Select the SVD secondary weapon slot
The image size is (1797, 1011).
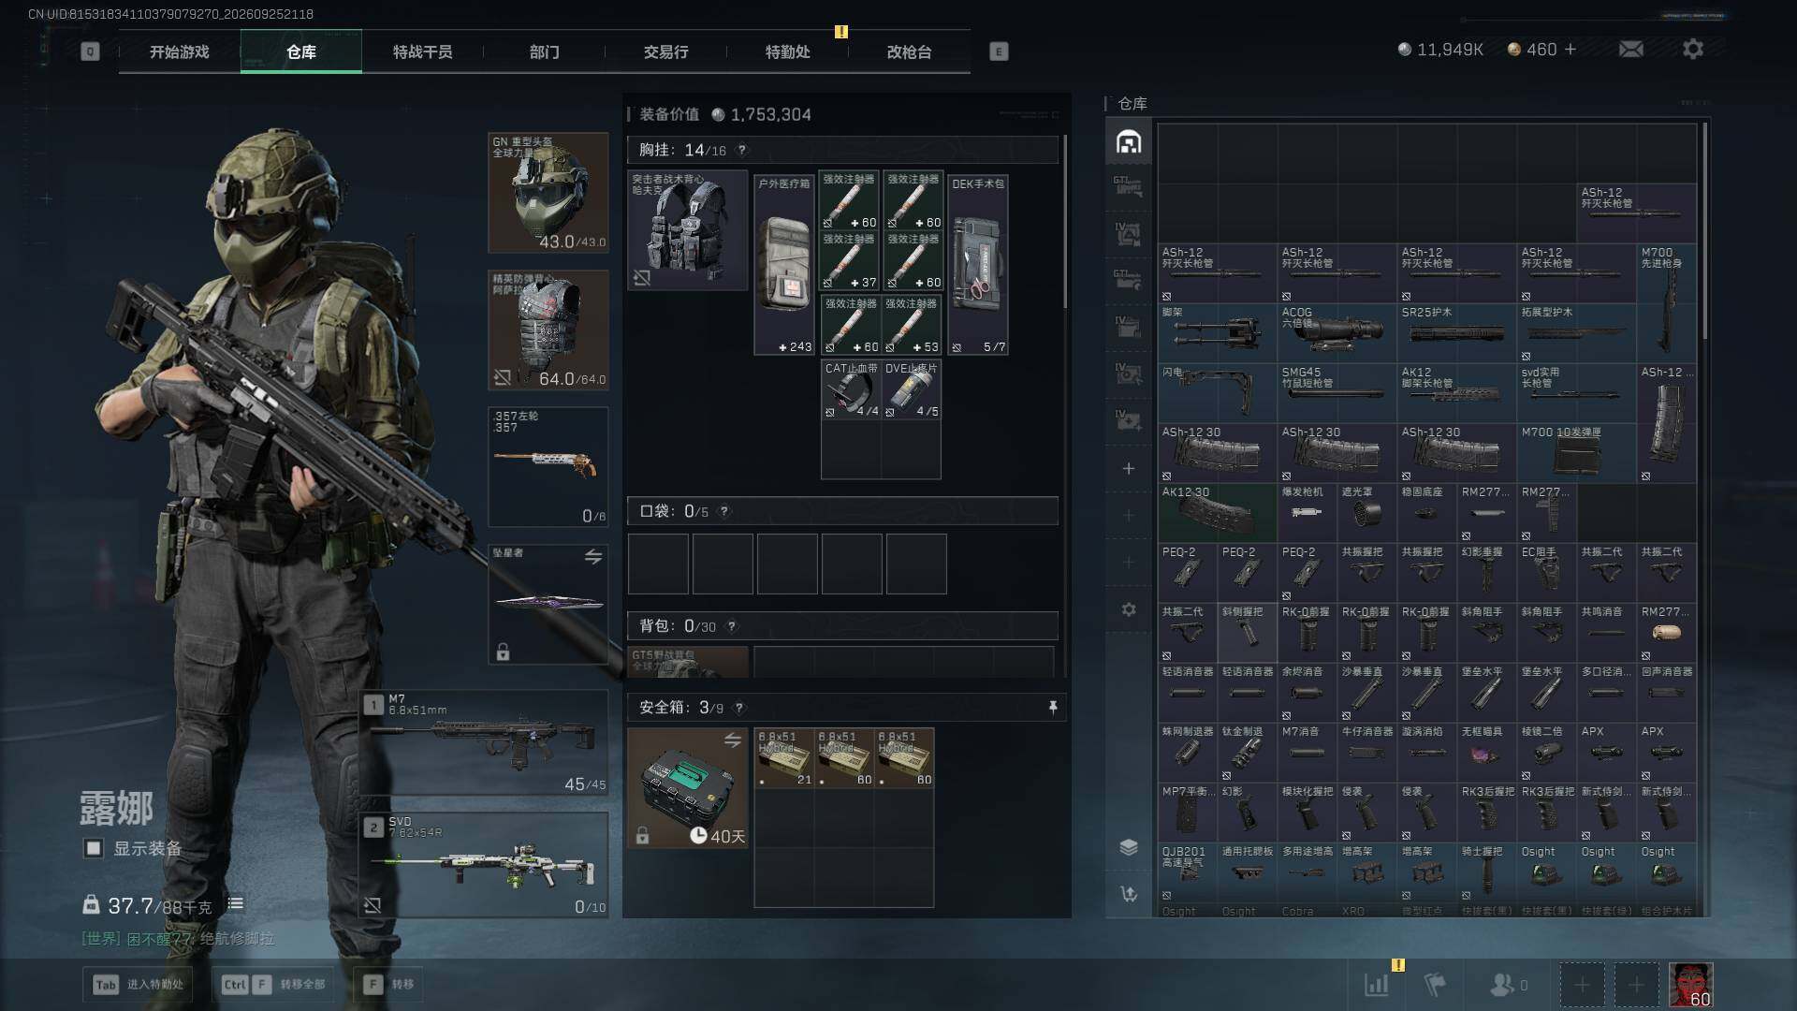tap(486, 865)
